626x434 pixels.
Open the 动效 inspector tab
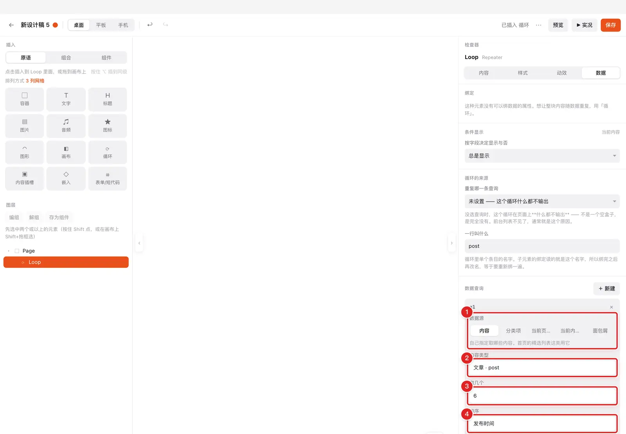(562, 73)
